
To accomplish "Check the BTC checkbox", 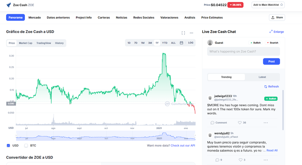I will click(x=26, y=145).
